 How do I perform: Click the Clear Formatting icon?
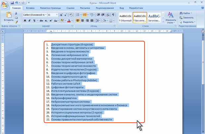70,15
